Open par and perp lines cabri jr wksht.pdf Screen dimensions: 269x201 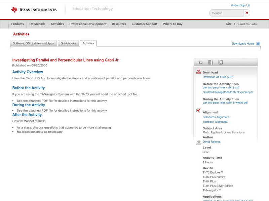[x=225, y=103]
